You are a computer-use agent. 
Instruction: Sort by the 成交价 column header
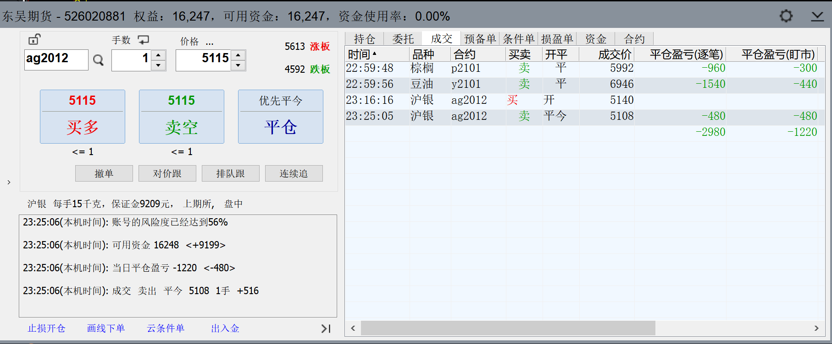tap(607, 54)
